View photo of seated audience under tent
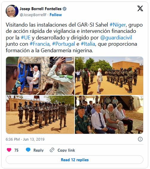Screen dimensions: 150x169 click(109, 115)
